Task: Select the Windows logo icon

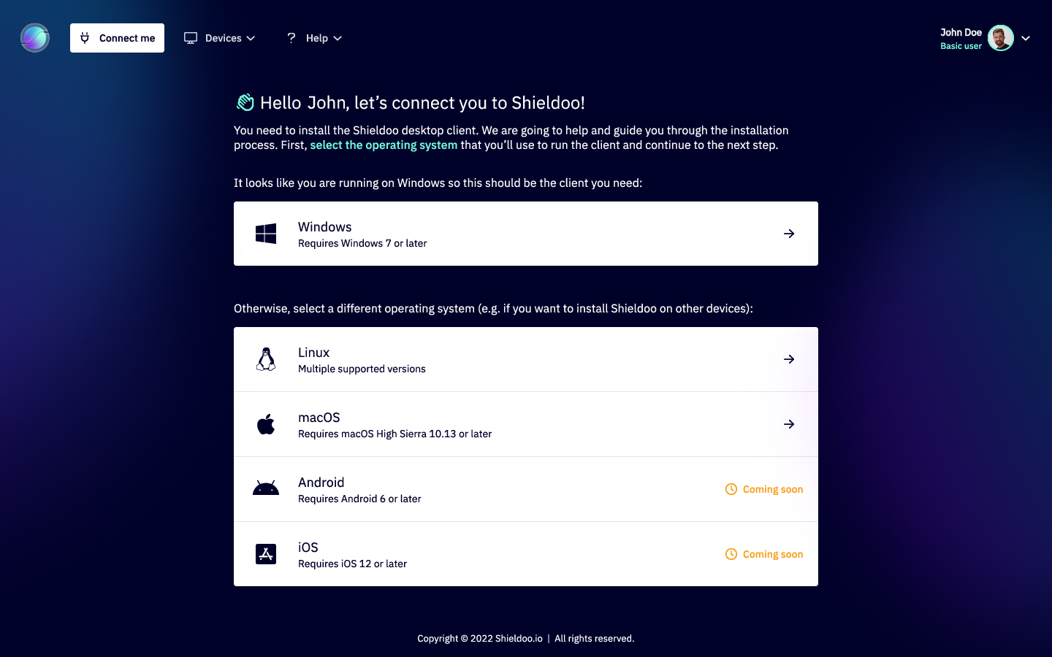Action: click(x=265, y=233)
